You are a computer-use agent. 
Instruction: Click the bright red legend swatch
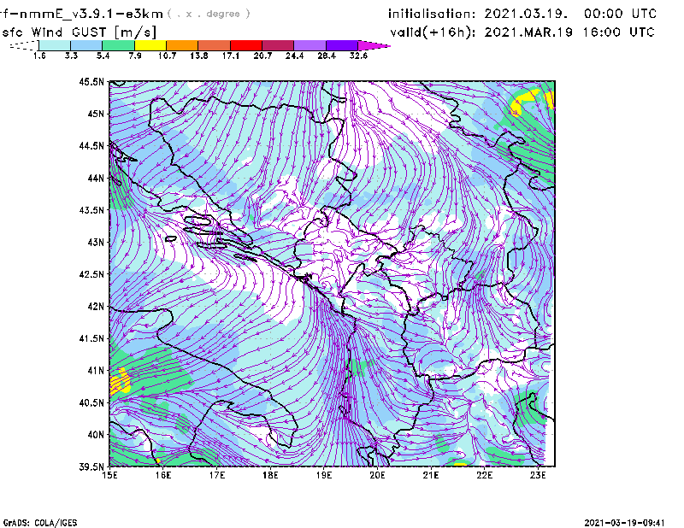pyautogui.click(x=246, y=45)
